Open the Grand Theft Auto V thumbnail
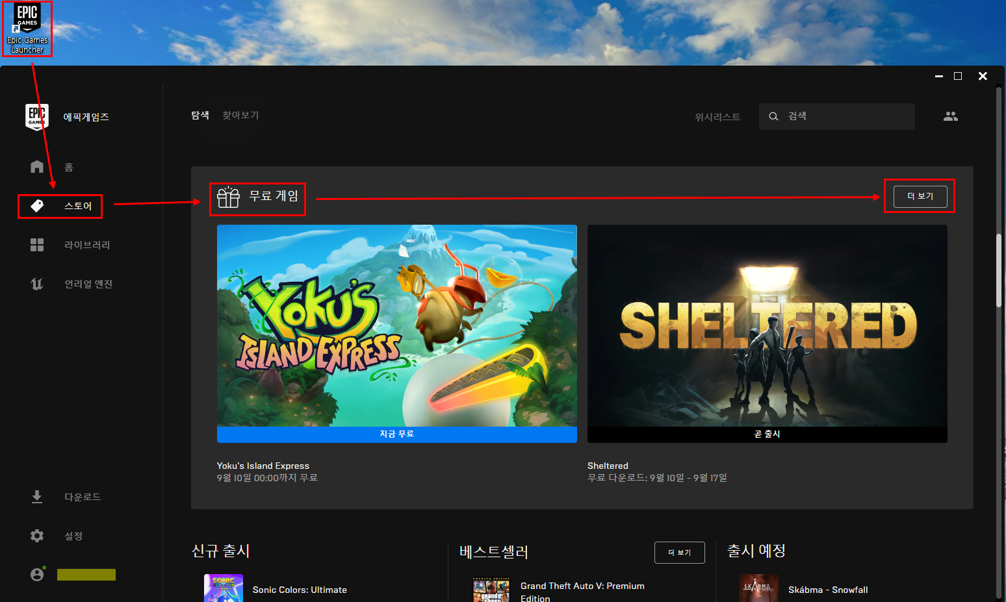Viewport: 1006px width, 602px height. [x=491, y=590]
